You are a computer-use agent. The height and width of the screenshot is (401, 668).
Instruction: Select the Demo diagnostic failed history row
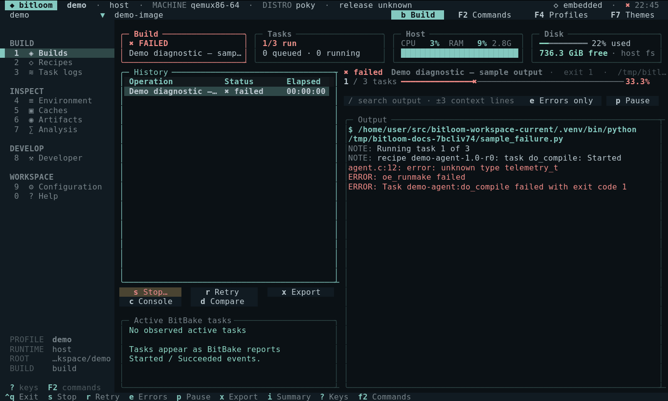click(226, 92)
